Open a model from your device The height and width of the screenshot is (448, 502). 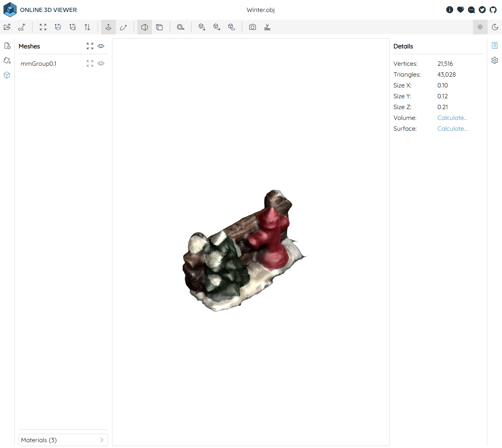click(x=7, y=27)
